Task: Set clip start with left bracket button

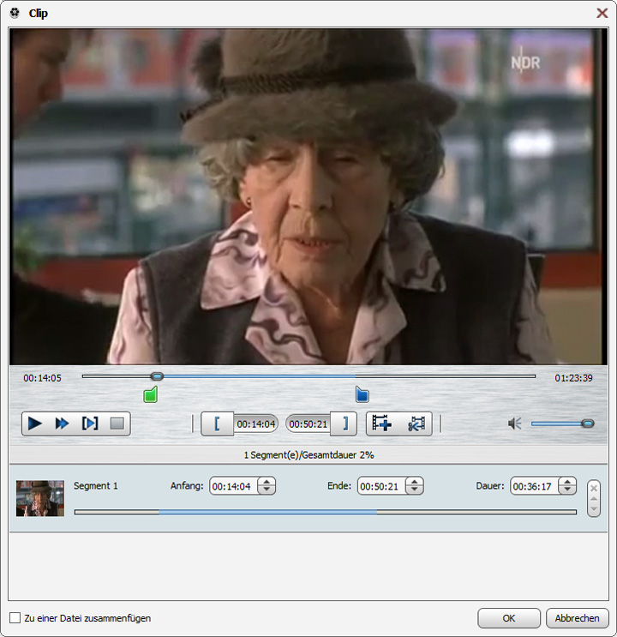Action: coord(218,424)
